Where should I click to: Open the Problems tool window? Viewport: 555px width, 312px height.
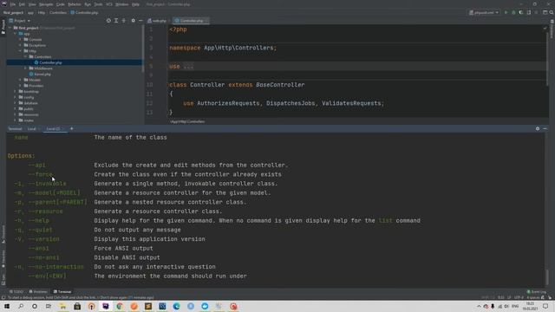click(38, 292)
